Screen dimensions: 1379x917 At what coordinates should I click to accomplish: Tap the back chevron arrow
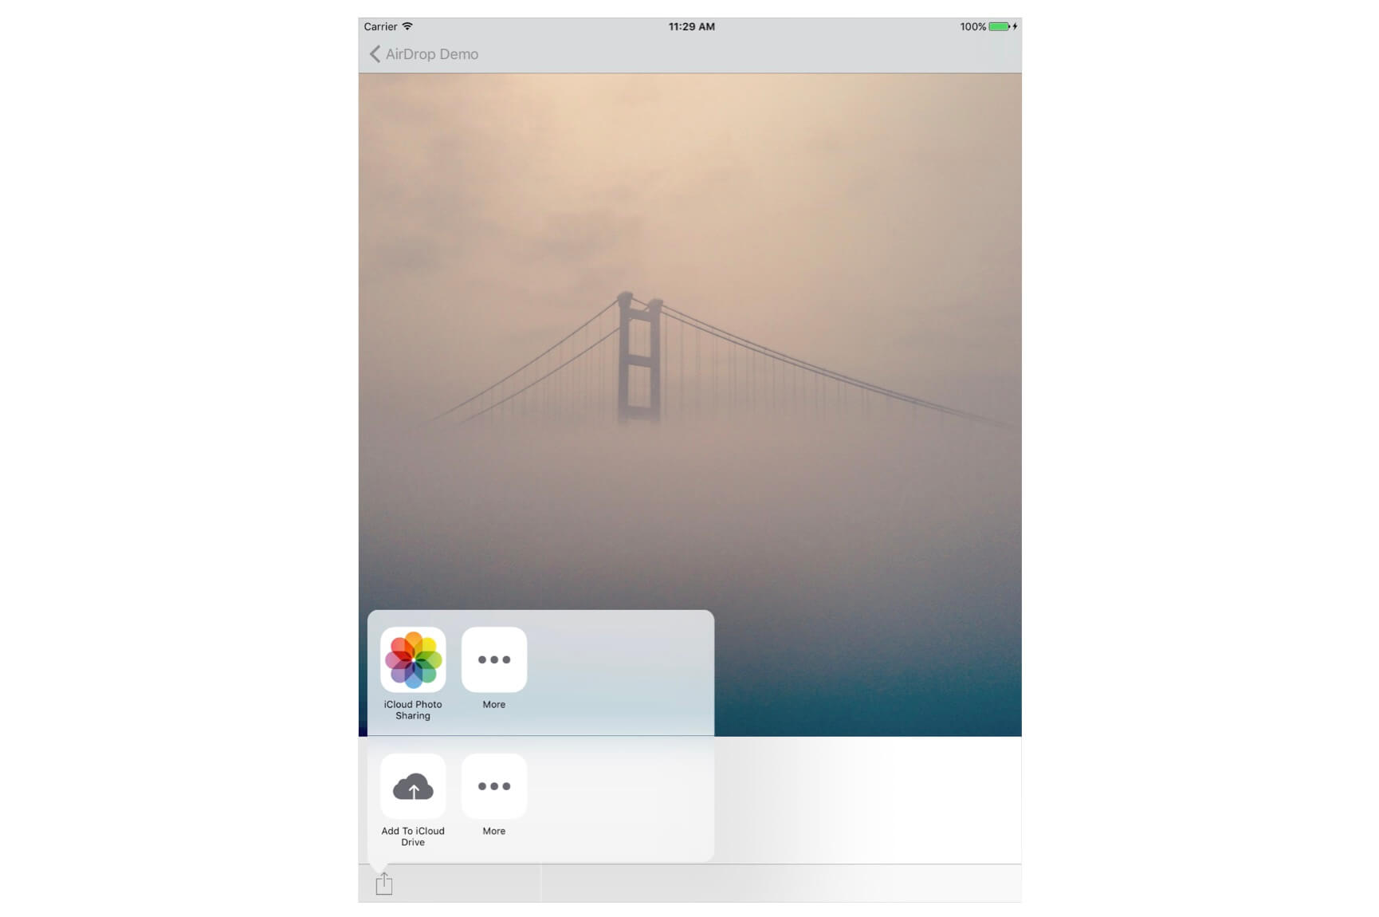tap(374, 54)
